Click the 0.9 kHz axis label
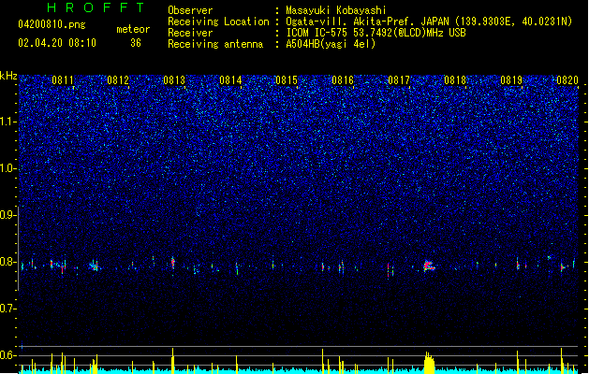This screenshot has height=374, width=589. [x=7, y=215]
